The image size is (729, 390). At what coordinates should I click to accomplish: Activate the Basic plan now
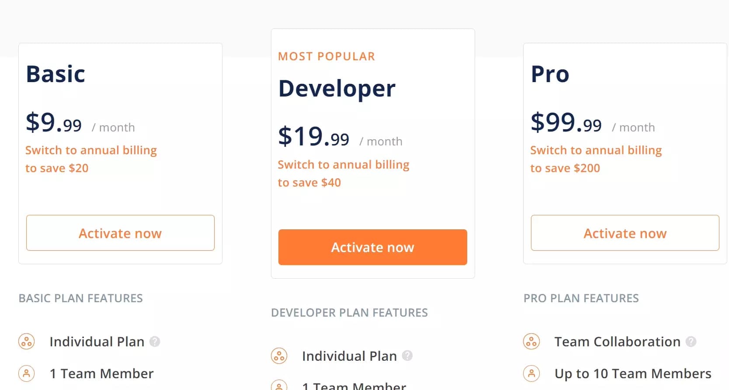(x=120, y=233)
